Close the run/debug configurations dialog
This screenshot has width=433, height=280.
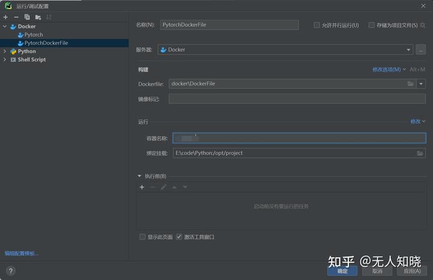(423, 6)
